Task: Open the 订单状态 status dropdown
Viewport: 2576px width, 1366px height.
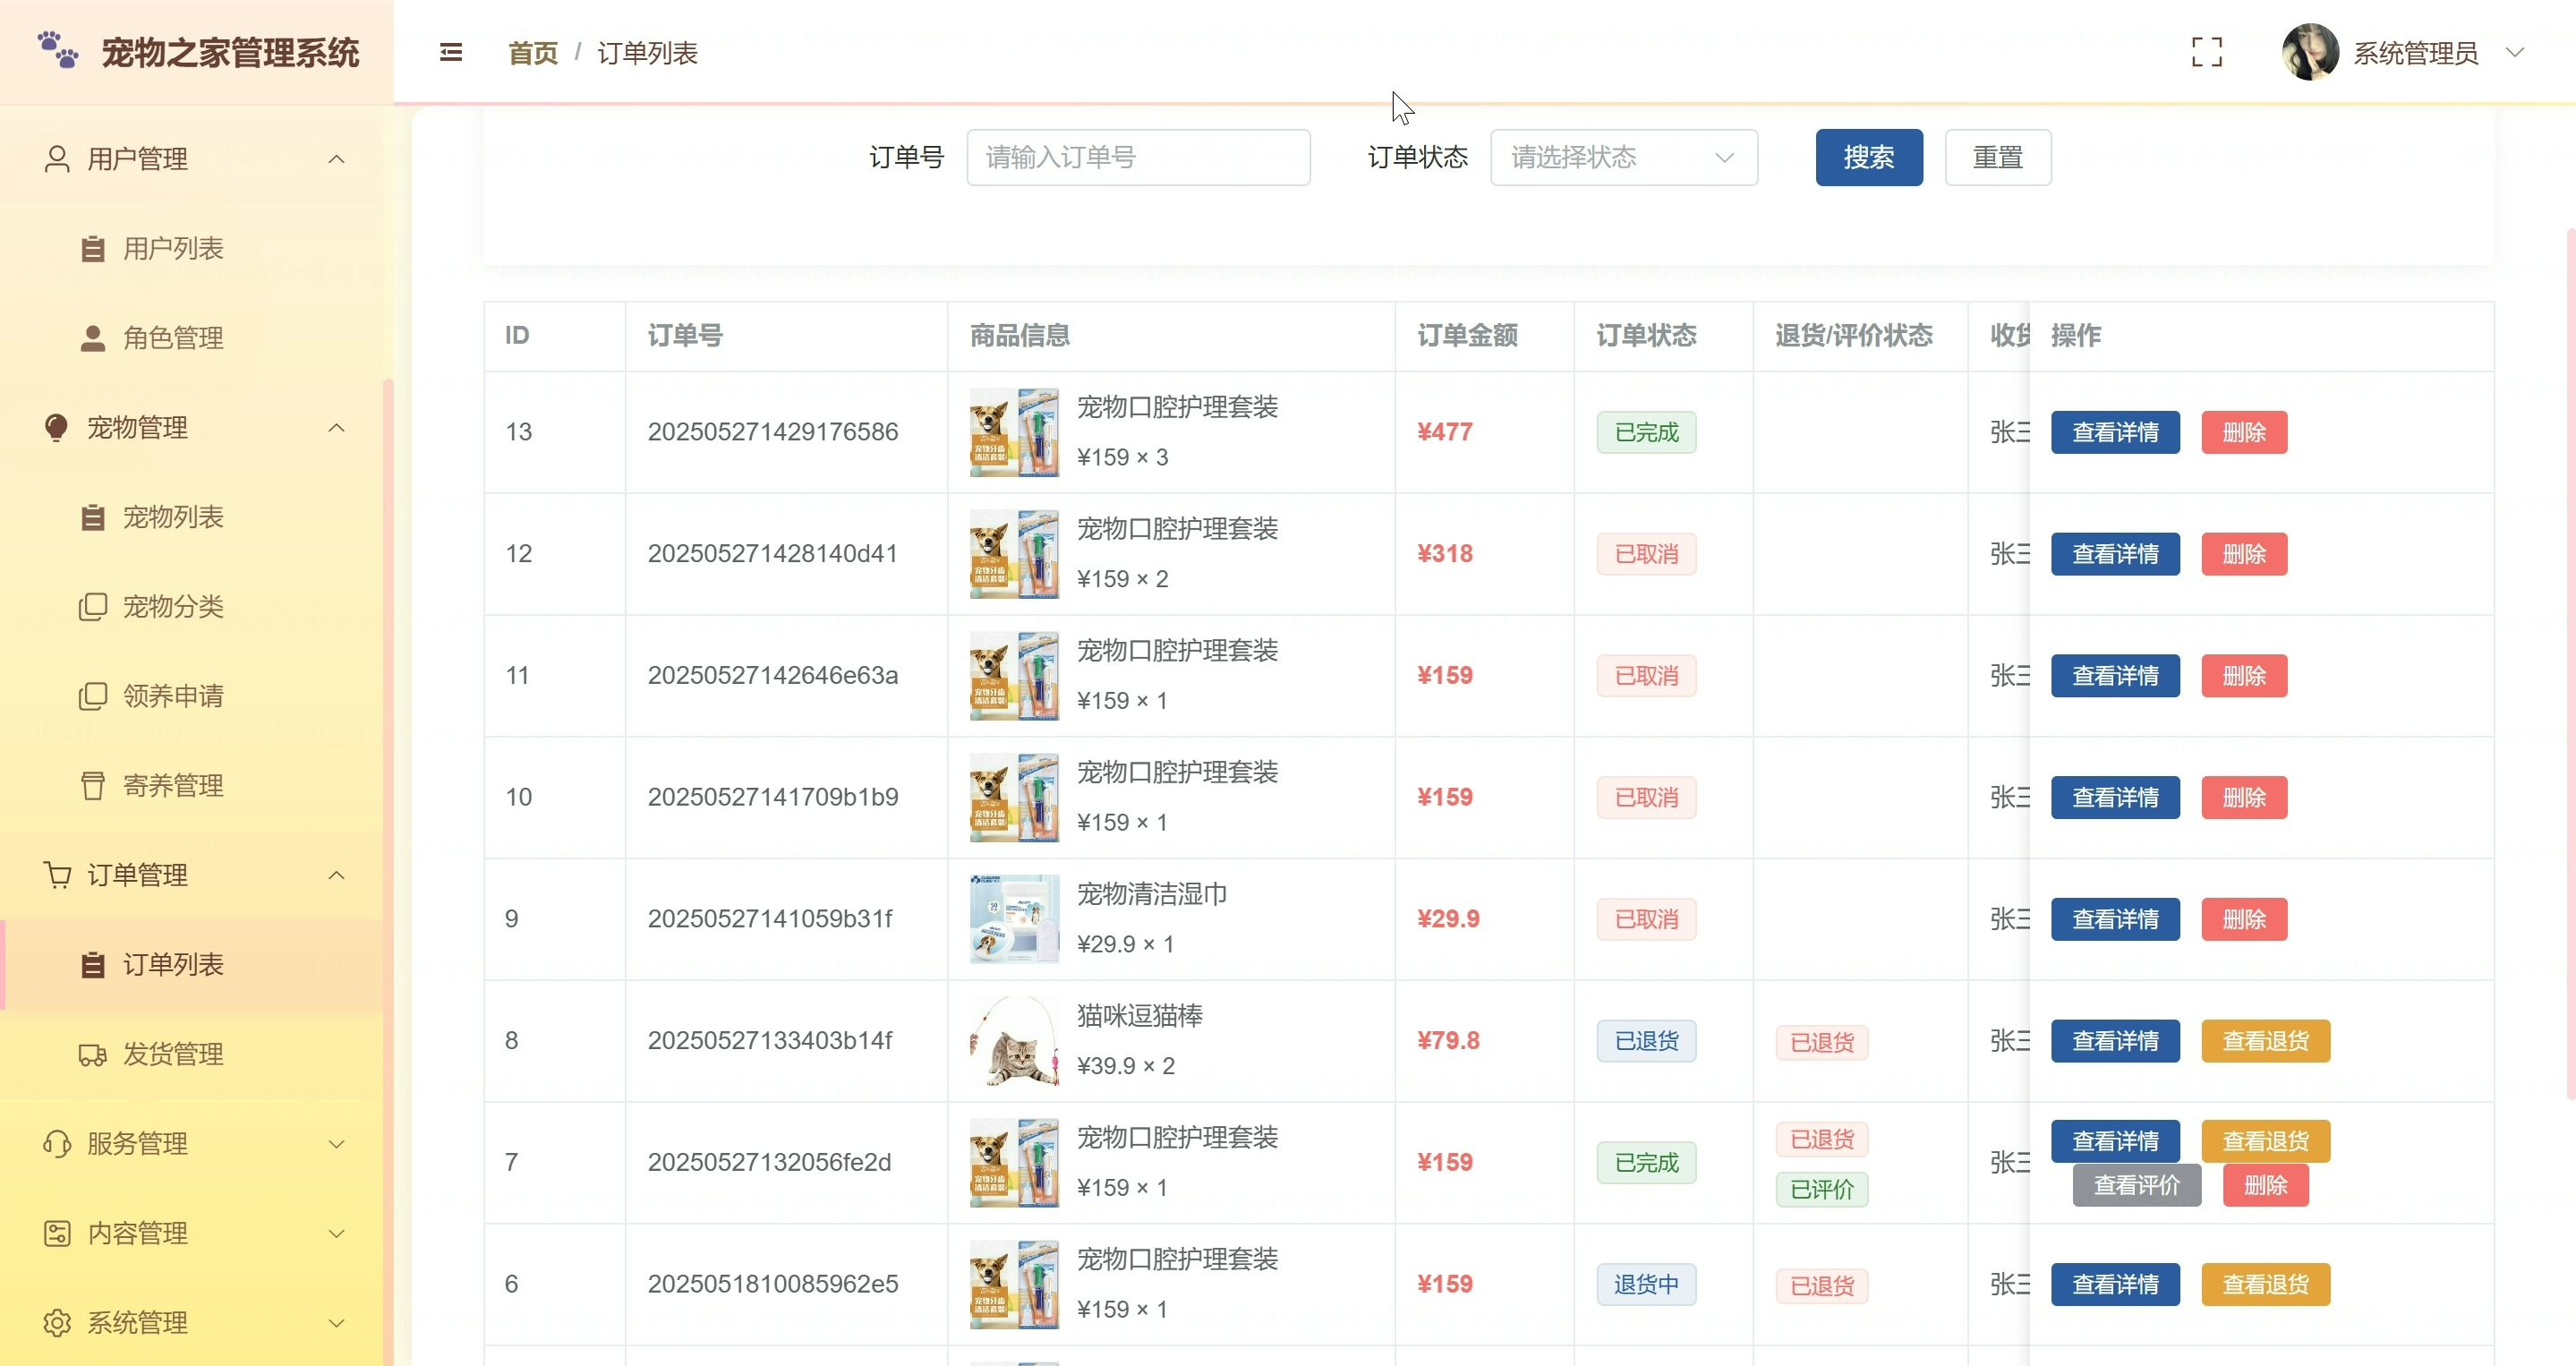Action: pos(1622,157)
